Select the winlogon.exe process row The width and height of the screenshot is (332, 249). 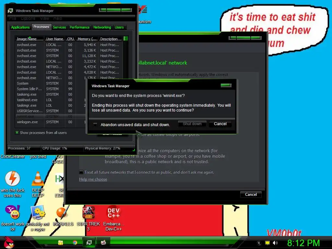51,122
